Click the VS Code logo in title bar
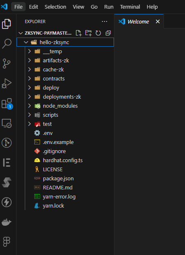Viewport: 185px width, 255px height. [x=5, y=7]
